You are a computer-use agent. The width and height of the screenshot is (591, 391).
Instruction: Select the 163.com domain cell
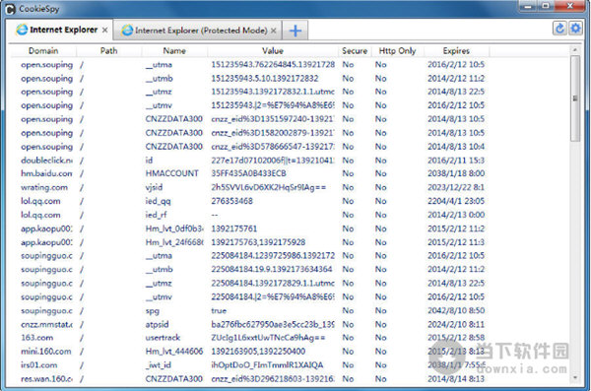click(x=37, y=338)
